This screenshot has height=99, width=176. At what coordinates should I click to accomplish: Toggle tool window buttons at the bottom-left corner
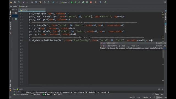pyautogui.click(x=10, y=97)
